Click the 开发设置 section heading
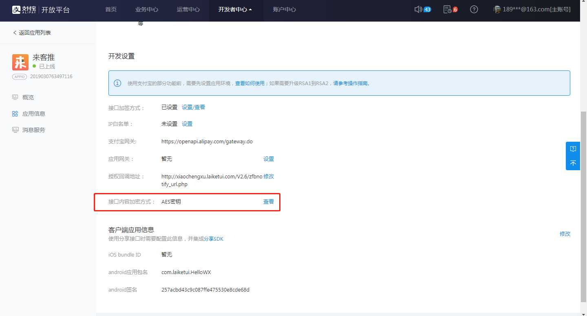The height and width of the screenshot is (316, 587). [121, 56]
